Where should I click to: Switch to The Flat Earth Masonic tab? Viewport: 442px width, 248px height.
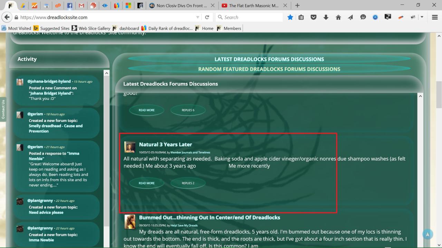pyautogui.click(x=254, y=6)
